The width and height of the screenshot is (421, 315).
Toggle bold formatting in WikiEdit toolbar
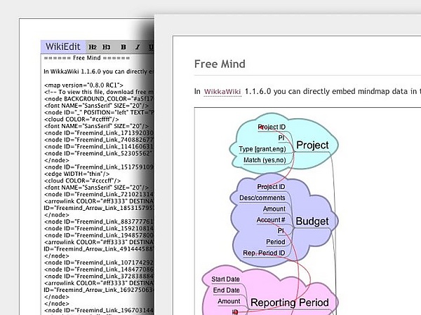click(x=123, y=47)
